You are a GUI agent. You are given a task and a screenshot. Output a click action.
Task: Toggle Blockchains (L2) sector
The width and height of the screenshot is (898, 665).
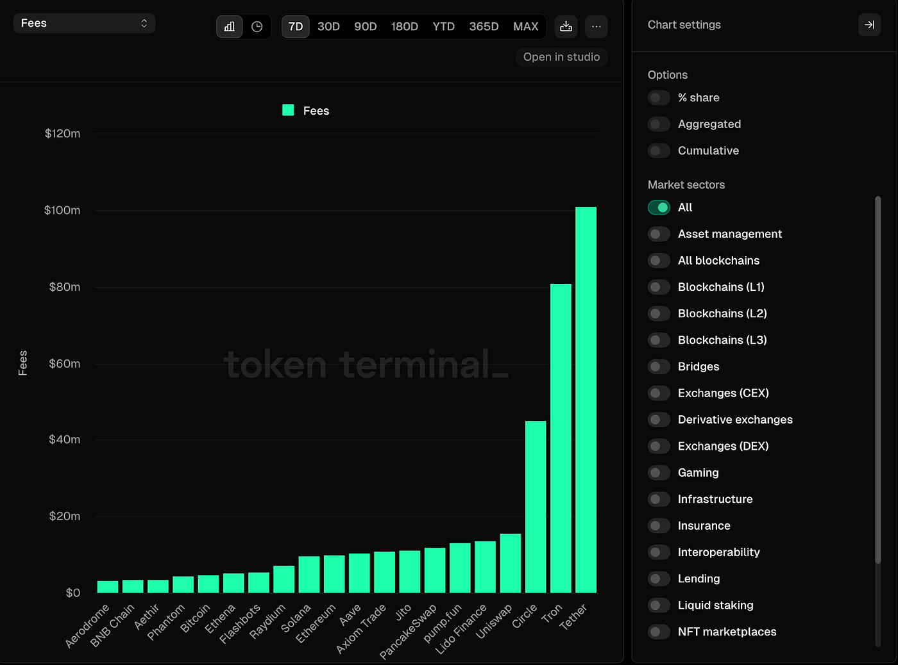pos(659,313)
